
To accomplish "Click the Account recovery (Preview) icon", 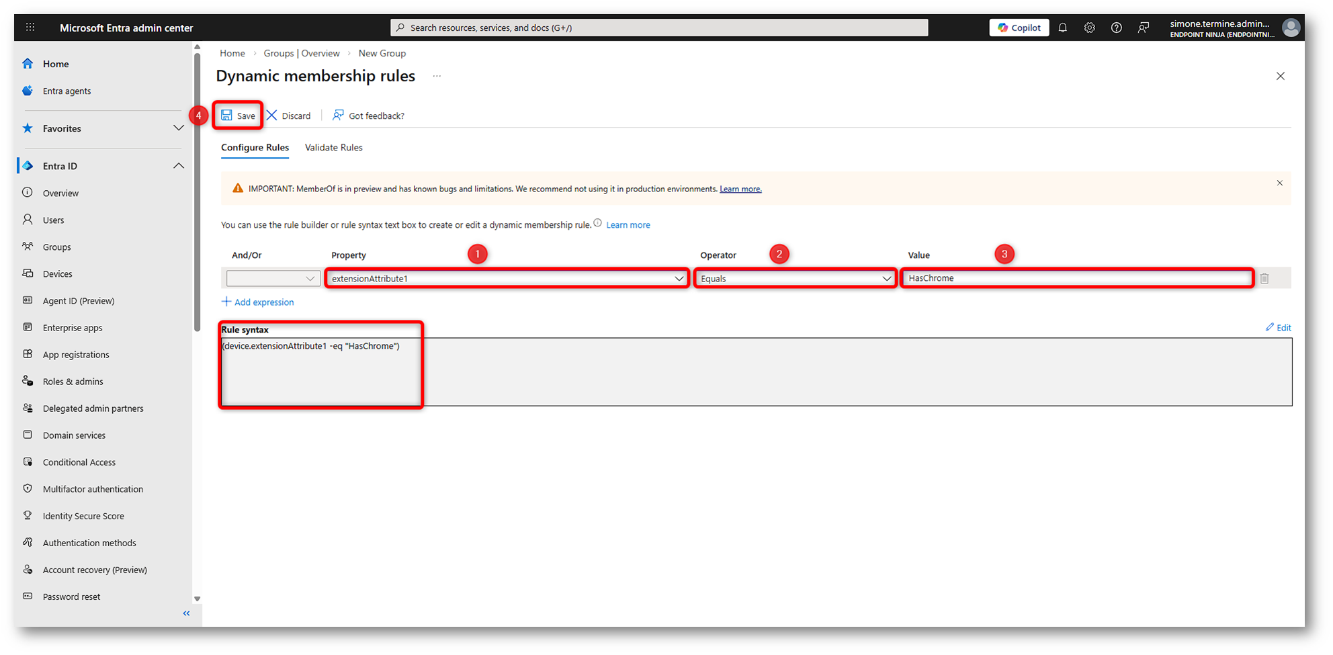I will 28,569.
